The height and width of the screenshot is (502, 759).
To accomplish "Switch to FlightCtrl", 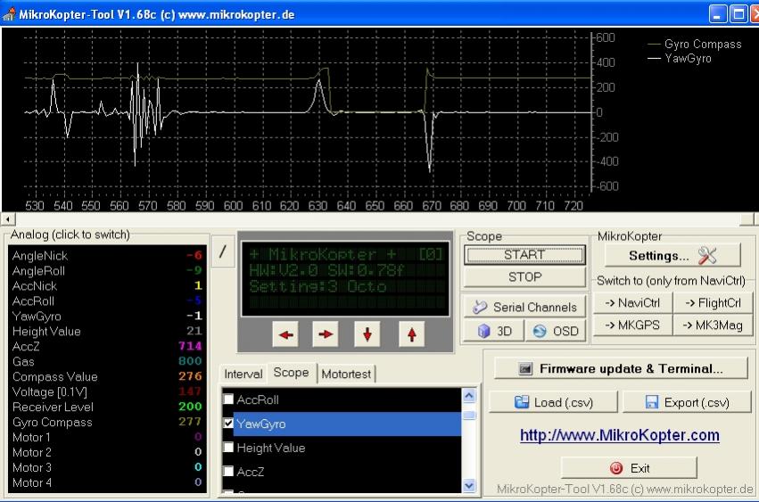I will (x=713, y=303).
